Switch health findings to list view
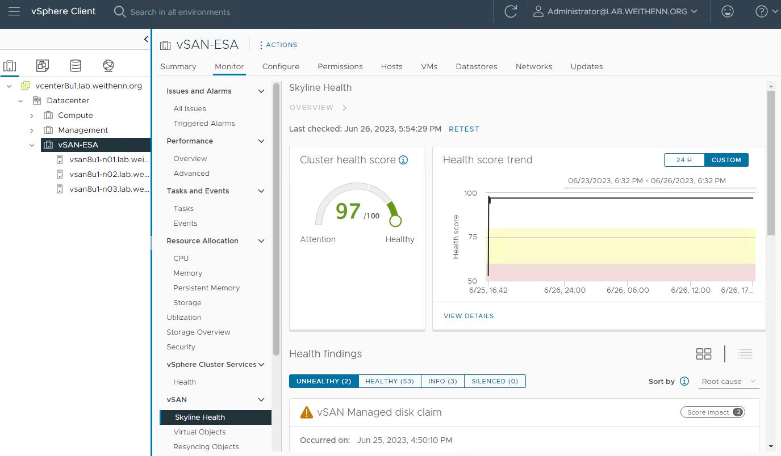 click(x=745, y=354)
